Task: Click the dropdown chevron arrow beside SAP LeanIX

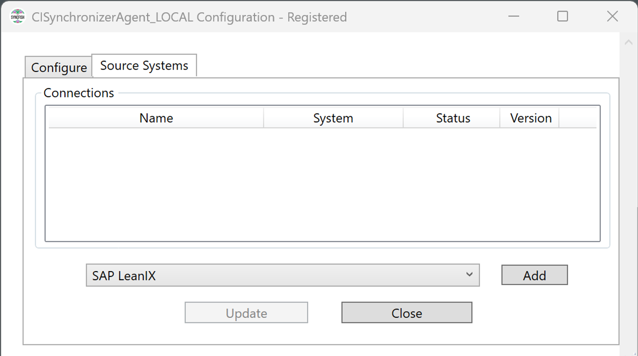Action: click(x=469, y=275)
